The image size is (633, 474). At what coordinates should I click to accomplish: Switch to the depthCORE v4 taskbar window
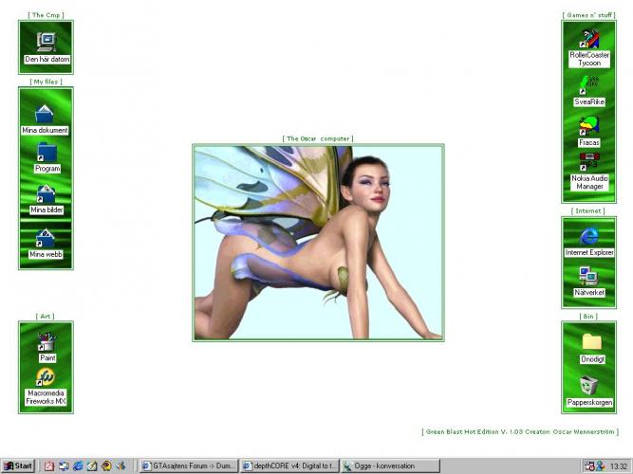coord(289,465)
